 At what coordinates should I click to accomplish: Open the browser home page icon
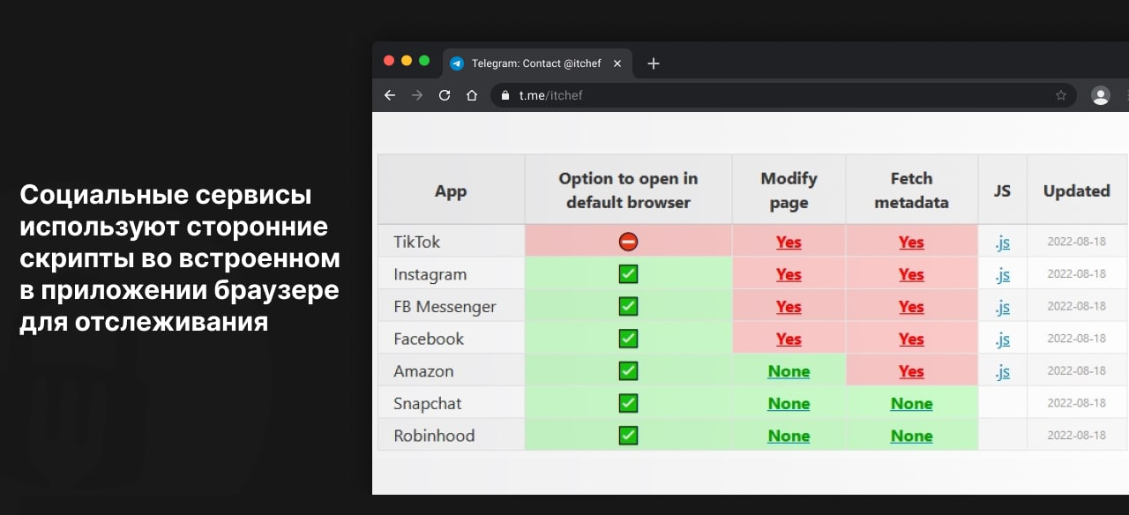(x=472, y=95)
